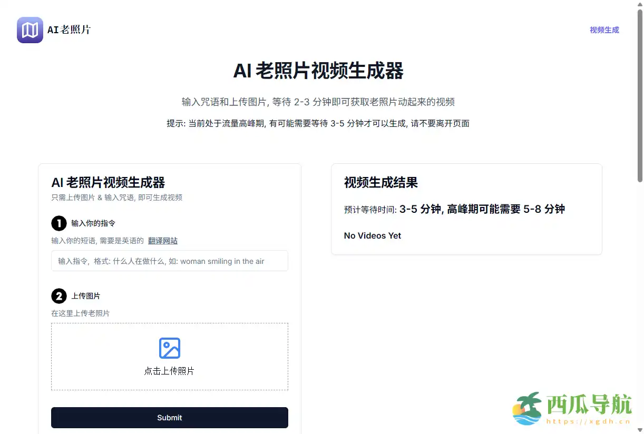
Task: Click the step 2 numbered badge
Action: point(58,296)
